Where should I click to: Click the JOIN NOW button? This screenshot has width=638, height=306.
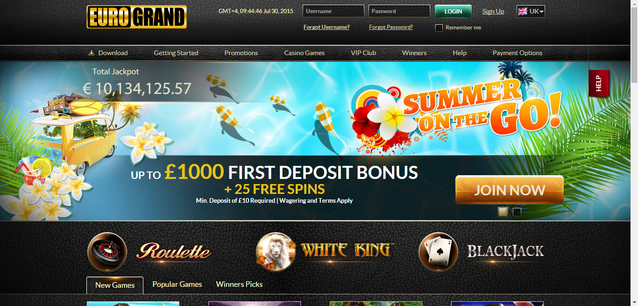(510, 190)
